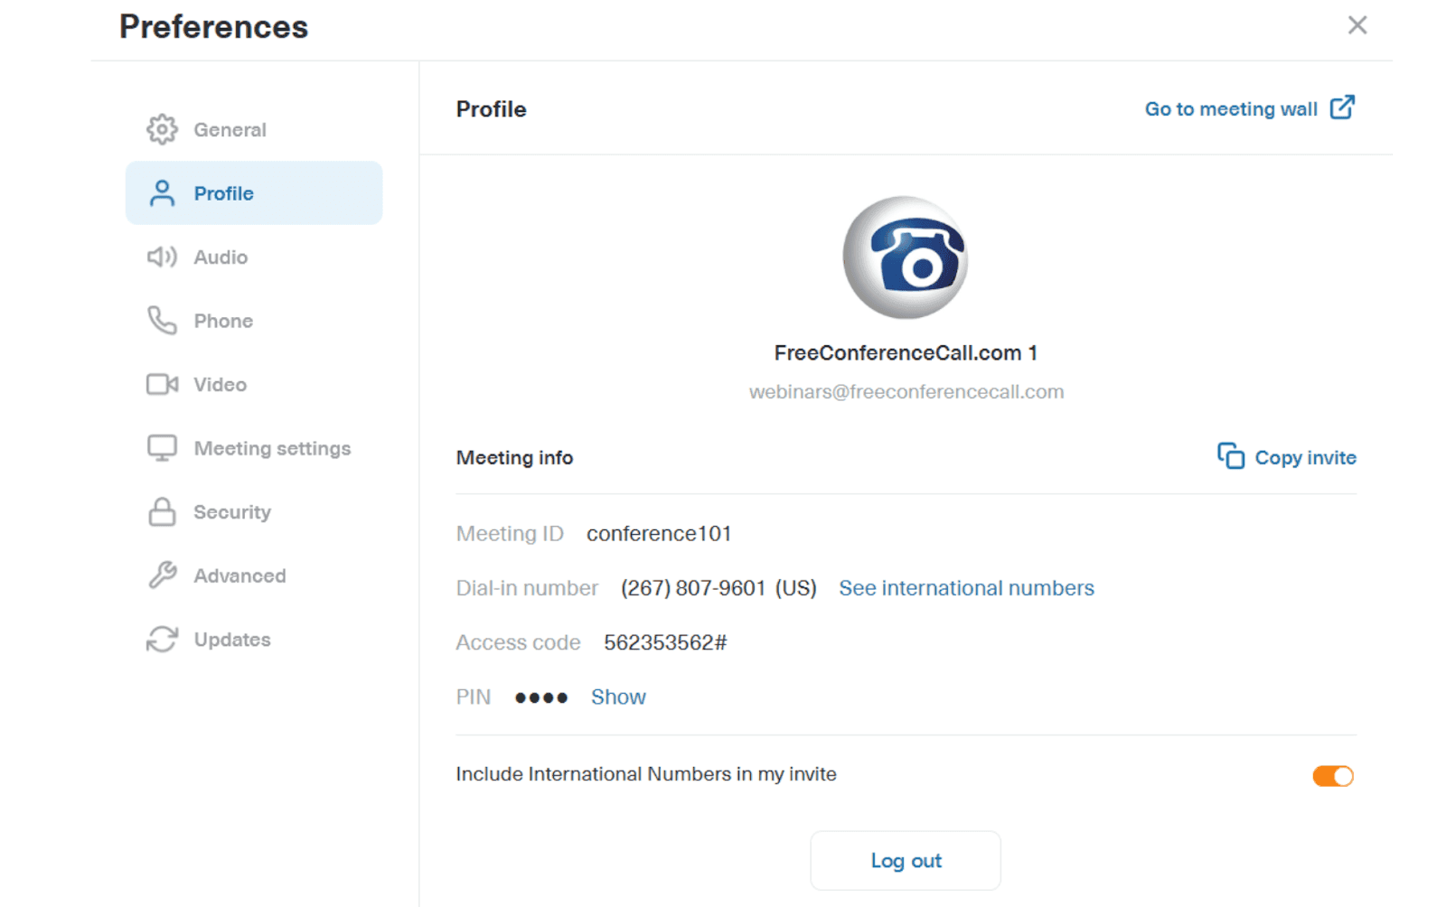This screenshot has width=1446, height=907.
Task: Click the Phone handset icon
Action: [x=162, y=321]
